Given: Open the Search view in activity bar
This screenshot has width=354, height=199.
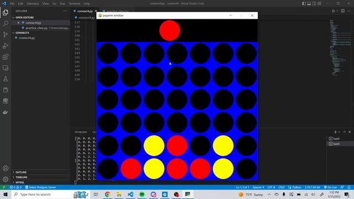Looking at the screenshot, I should point(6,23).
